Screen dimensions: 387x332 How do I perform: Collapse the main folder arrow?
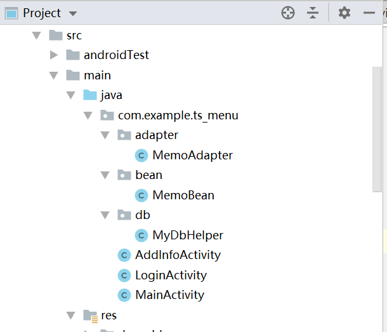[x=53, y=76]
